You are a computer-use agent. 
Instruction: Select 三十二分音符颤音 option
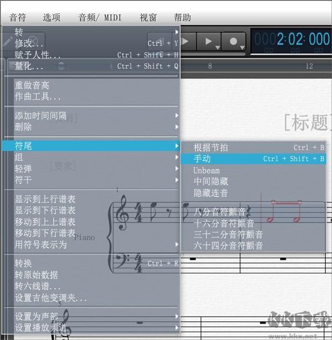pyautogui.click(x=253, y=234)
